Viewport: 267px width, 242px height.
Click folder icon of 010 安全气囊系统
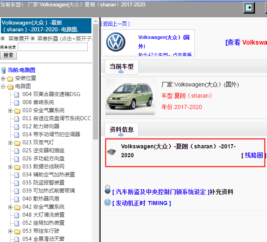(17, 111)
